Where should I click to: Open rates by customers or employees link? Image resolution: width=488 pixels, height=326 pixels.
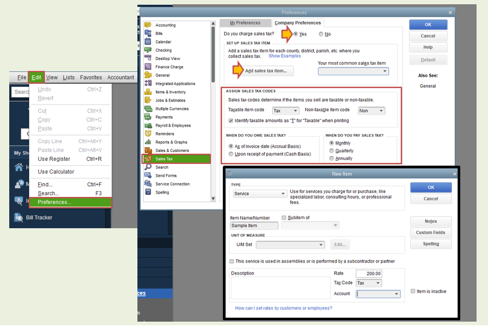(283, 308)
